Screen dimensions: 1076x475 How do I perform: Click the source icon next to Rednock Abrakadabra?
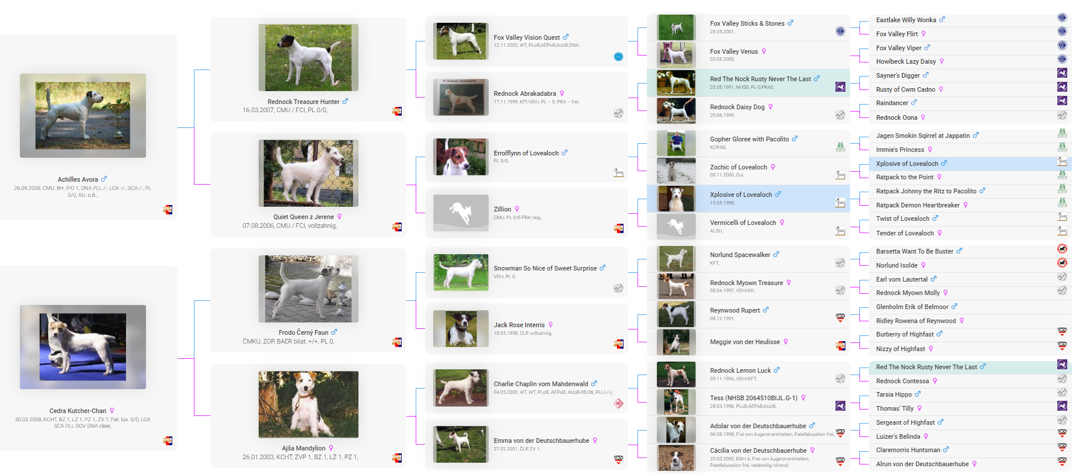tap(618, 113)
